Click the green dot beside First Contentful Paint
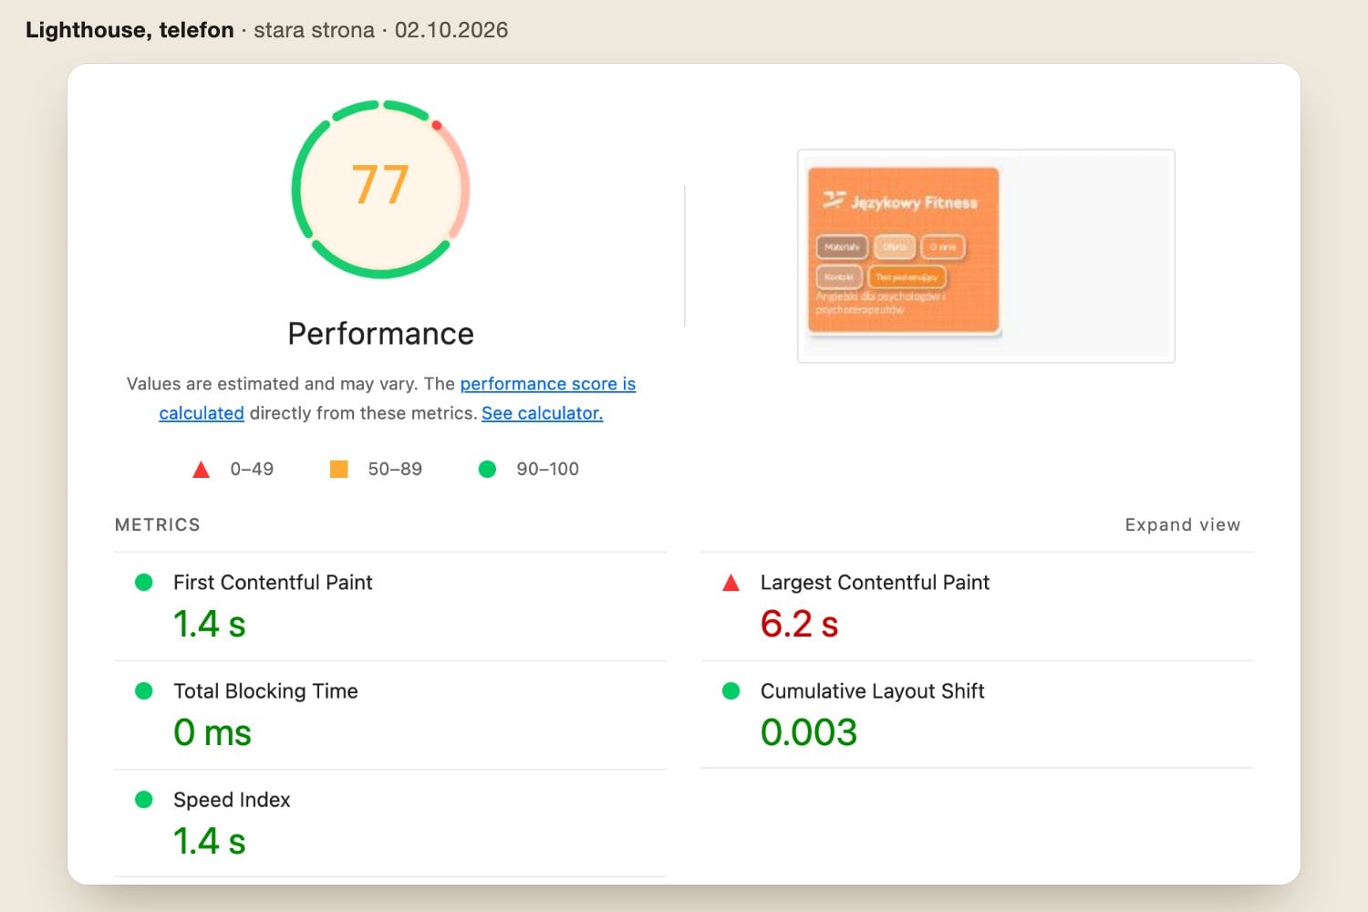This screenshot has width=1368, height=912. point(143,582)
